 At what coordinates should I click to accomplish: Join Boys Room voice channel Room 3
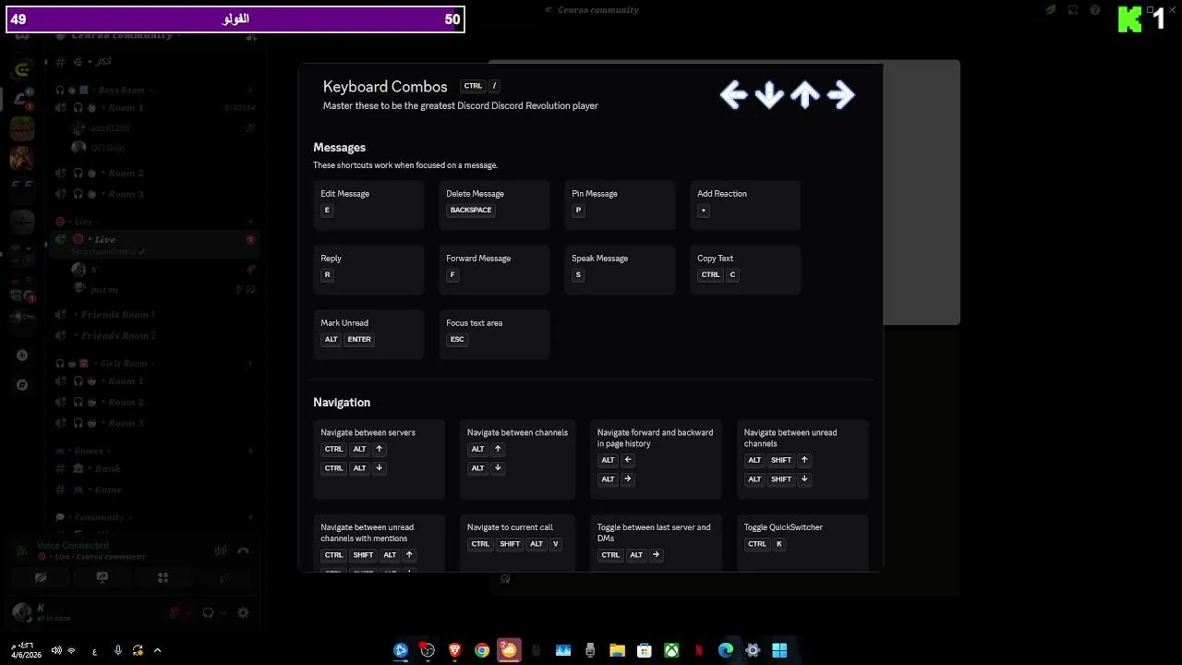154,194
